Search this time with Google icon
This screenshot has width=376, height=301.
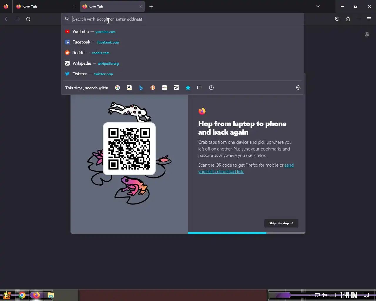[x=117, y=88]
